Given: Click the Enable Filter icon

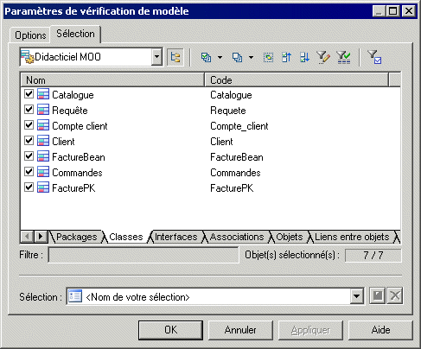Looking at the screenshot, I should 343,57.
